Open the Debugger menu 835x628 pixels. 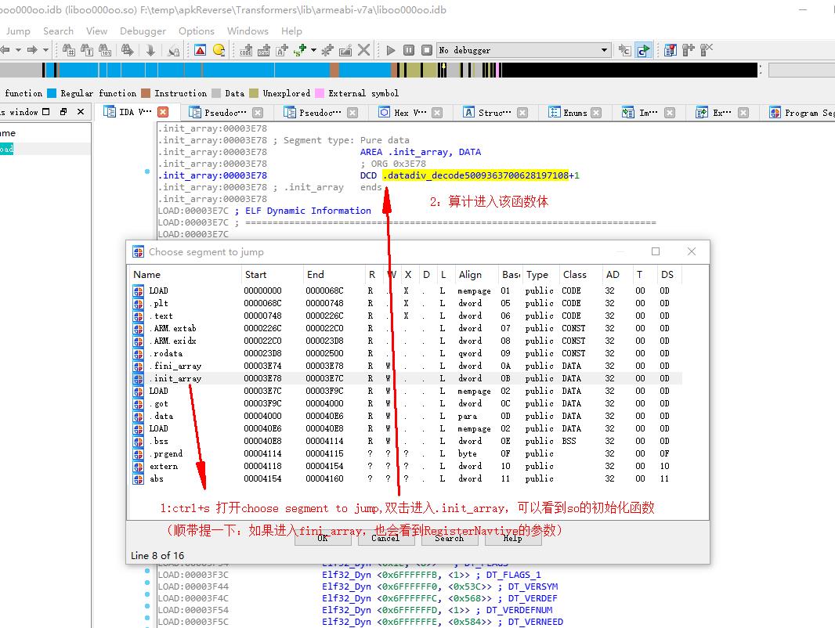click(142, 31)
